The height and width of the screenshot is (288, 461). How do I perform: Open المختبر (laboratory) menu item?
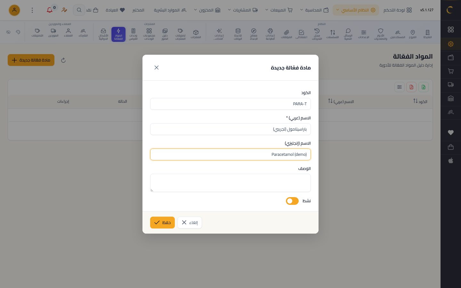(138, 10)
